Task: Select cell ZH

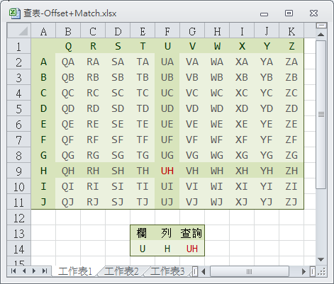Action: point(291,171)
